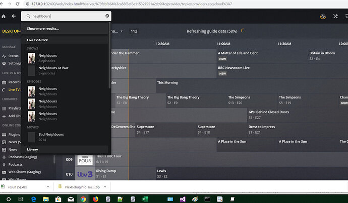Clear the search field with X icon
The width and height of the screenshot is (348, 203).
click(x=107, y=16)
